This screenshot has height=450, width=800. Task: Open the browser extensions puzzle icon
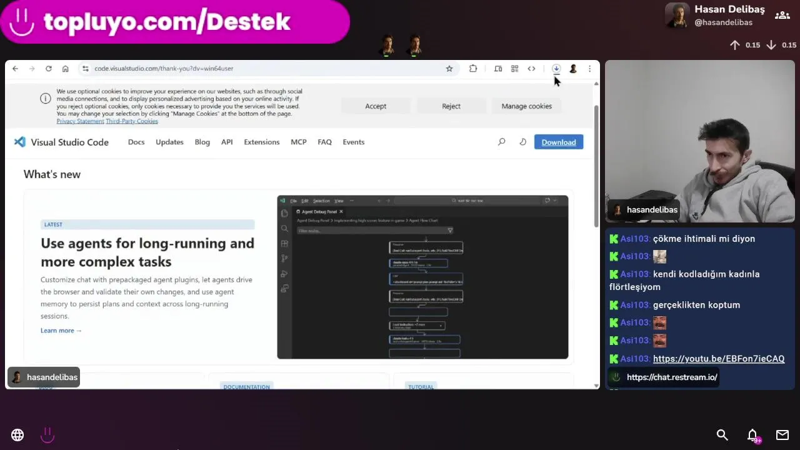pos(473,69)
